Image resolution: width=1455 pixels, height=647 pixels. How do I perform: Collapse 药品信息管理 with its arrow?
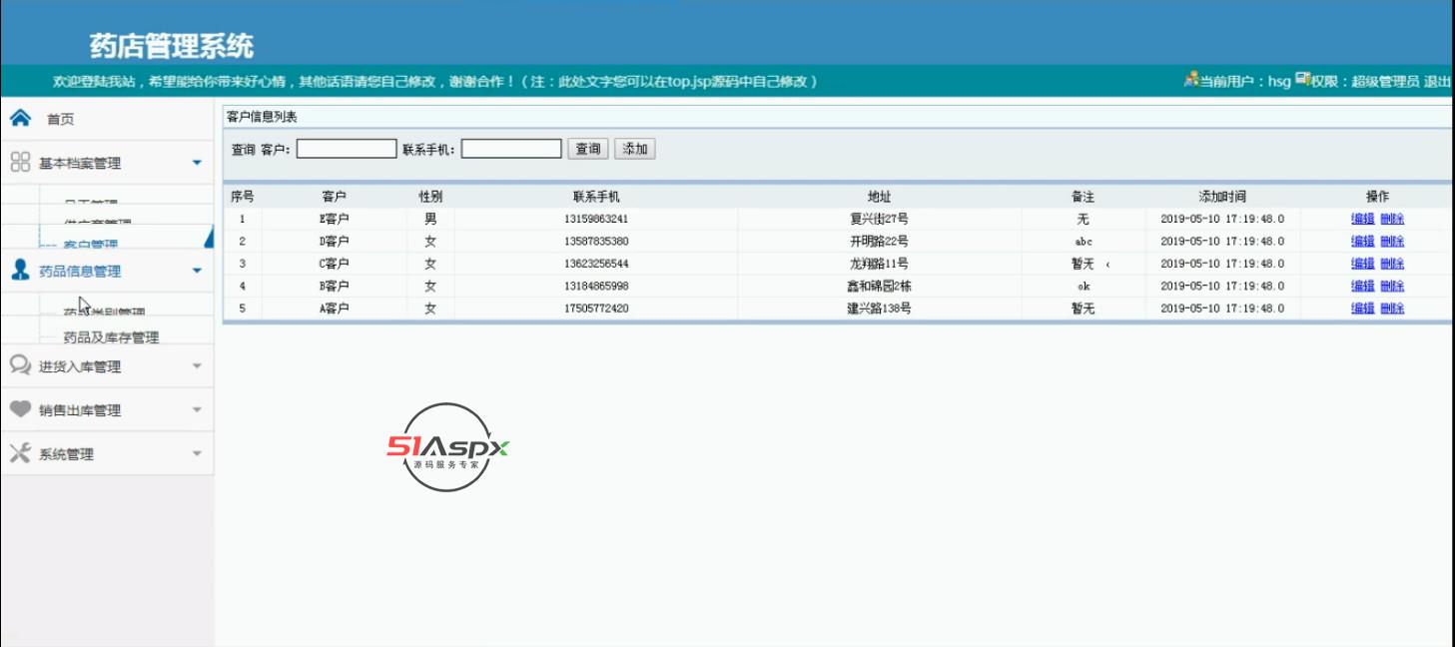pyautogui.click(x=197, y=271)
